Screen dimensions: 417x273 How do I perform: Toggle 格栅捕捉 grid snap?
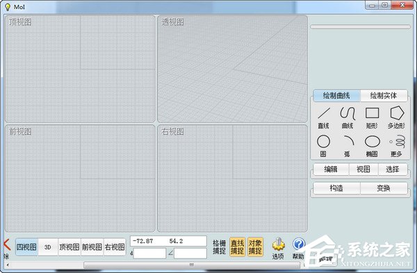tap(219, 247)
